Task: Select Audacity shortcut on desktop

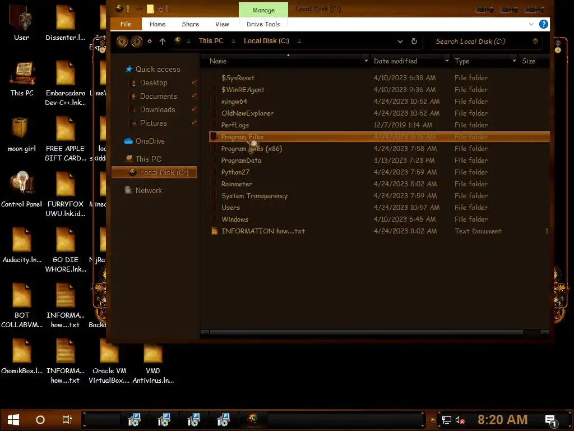Action: point(22,246)
